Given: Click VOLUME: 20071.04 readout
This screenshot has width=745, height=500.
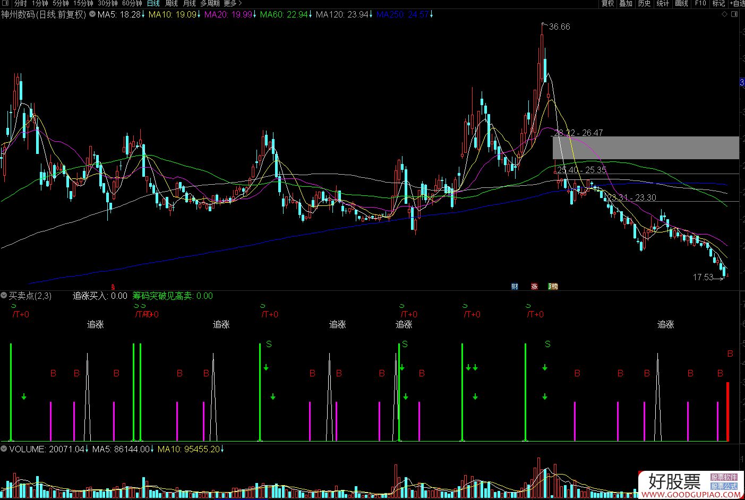Looking at the screenshot, I should tap(47, 449).
